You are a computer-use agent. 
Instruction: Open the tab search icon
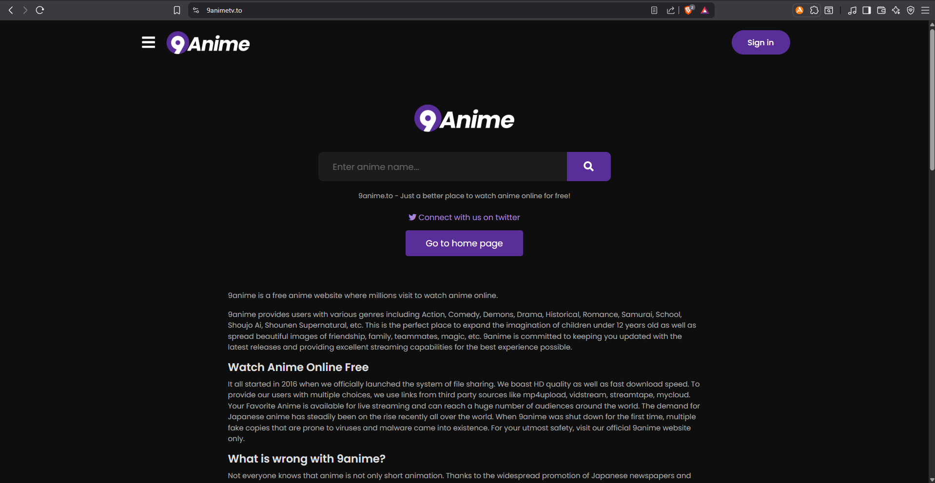click(829, 10)
